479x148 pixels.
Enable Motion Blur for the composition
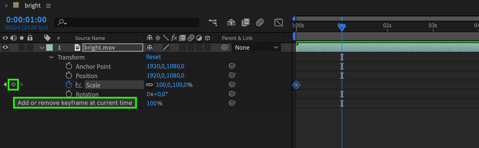(x=260, y=22)
